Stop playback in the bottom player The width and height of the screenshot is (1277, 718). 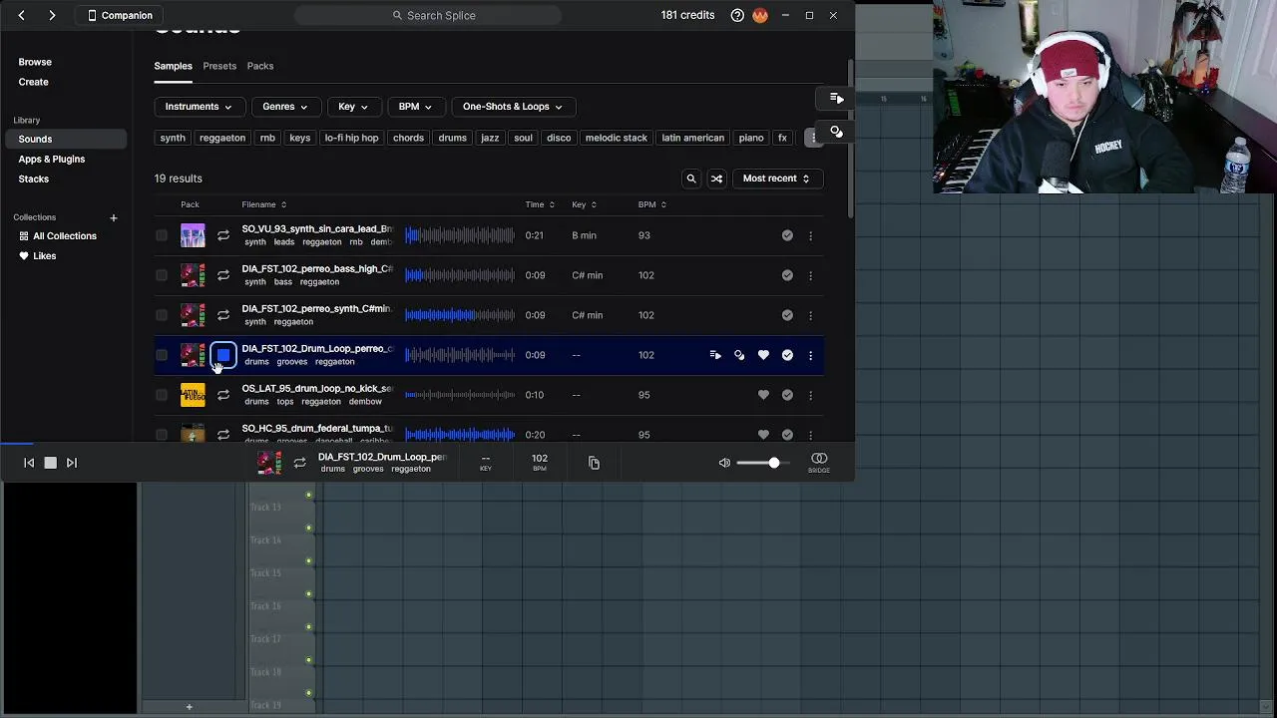50,463
